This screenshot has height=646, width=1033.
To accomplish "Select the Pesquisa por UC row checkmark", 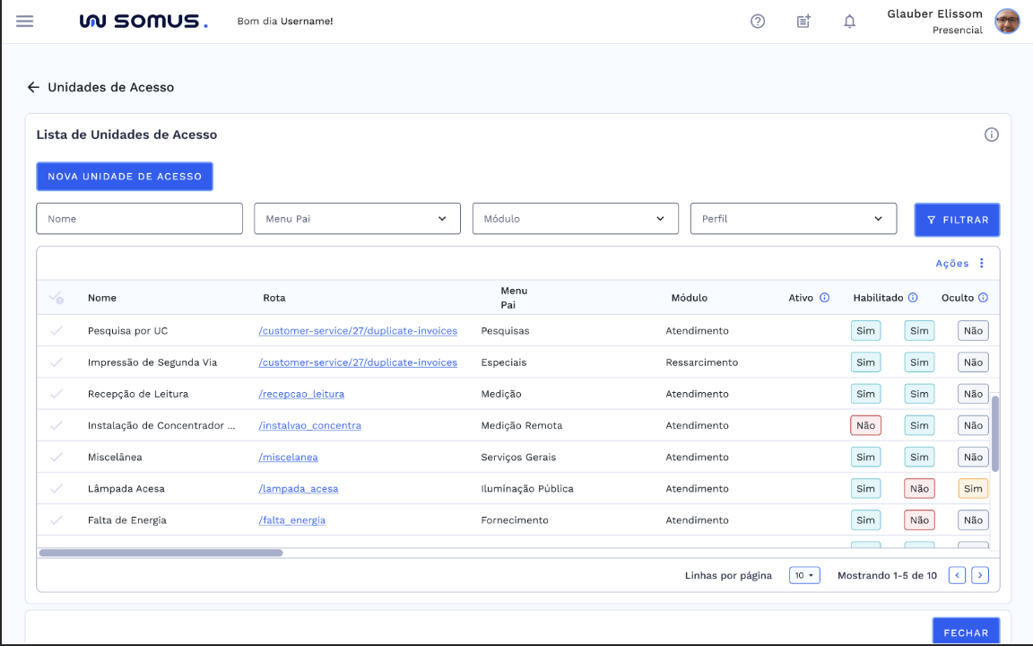I will [x=56, y=331].
